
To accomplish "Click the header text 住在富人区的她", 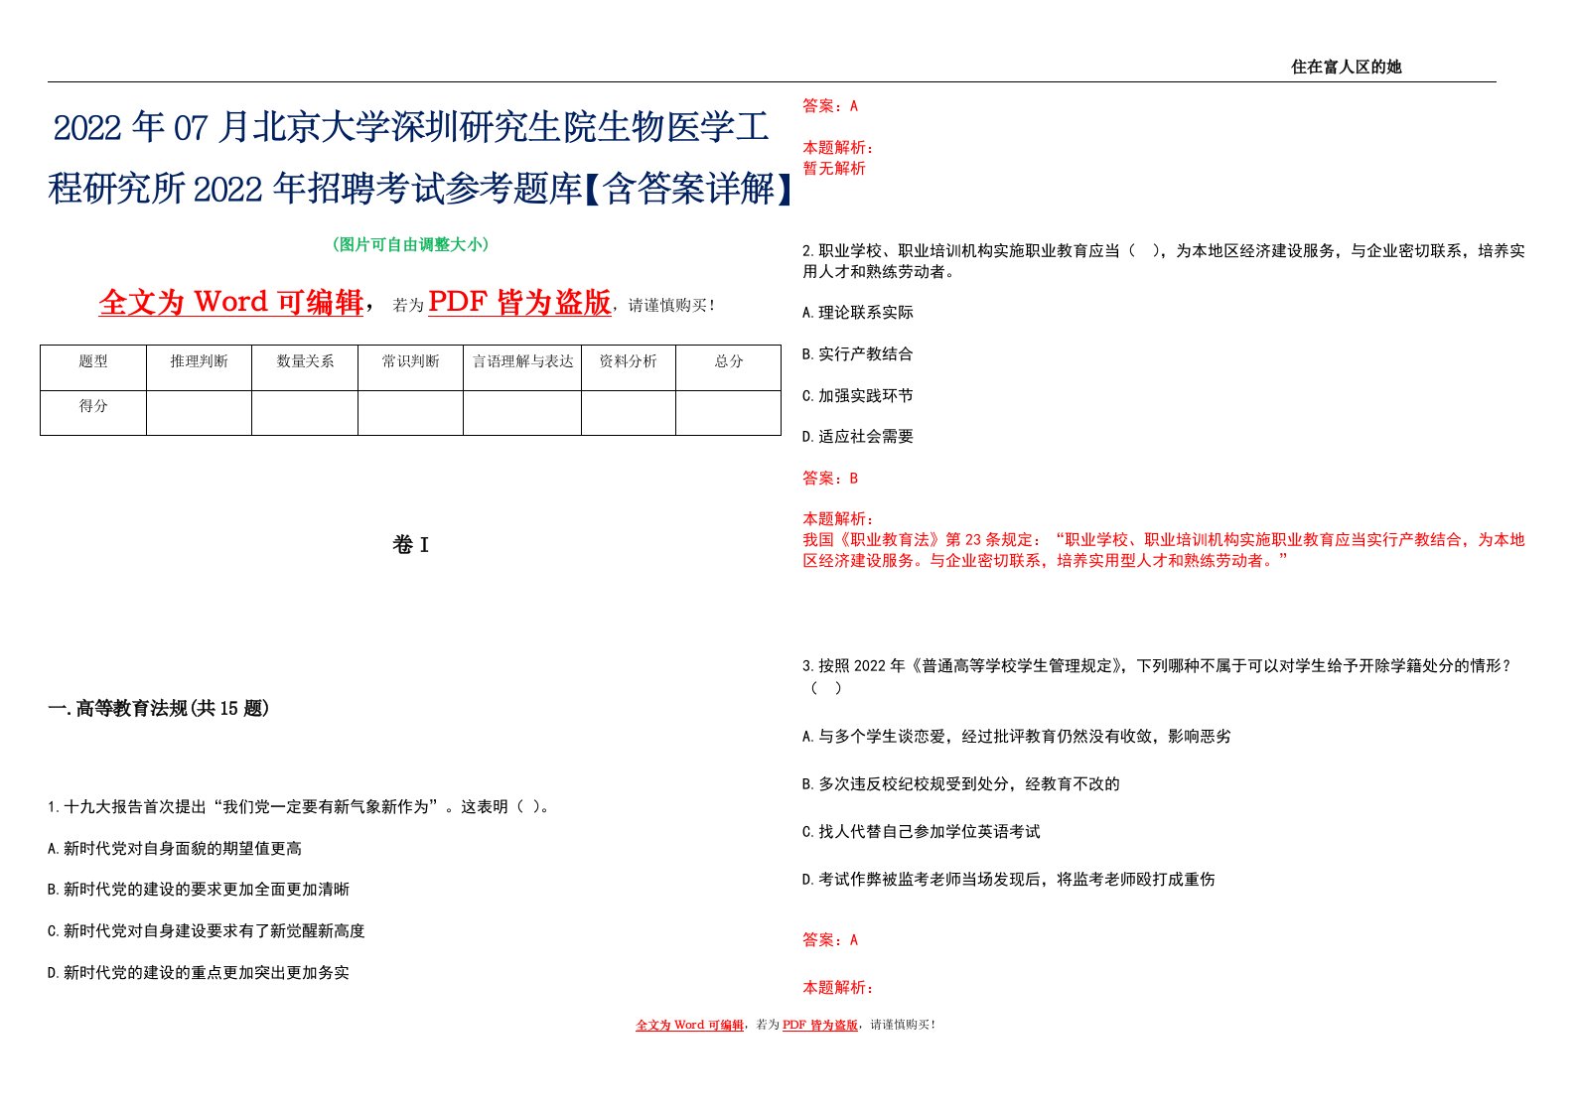I will 1346,67.
